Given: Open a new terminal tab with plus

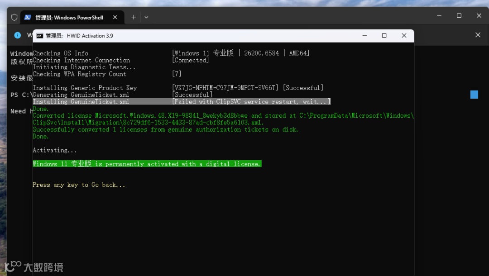Looking at the screenshot, I should pyautogui.click(x=134, y=17).
